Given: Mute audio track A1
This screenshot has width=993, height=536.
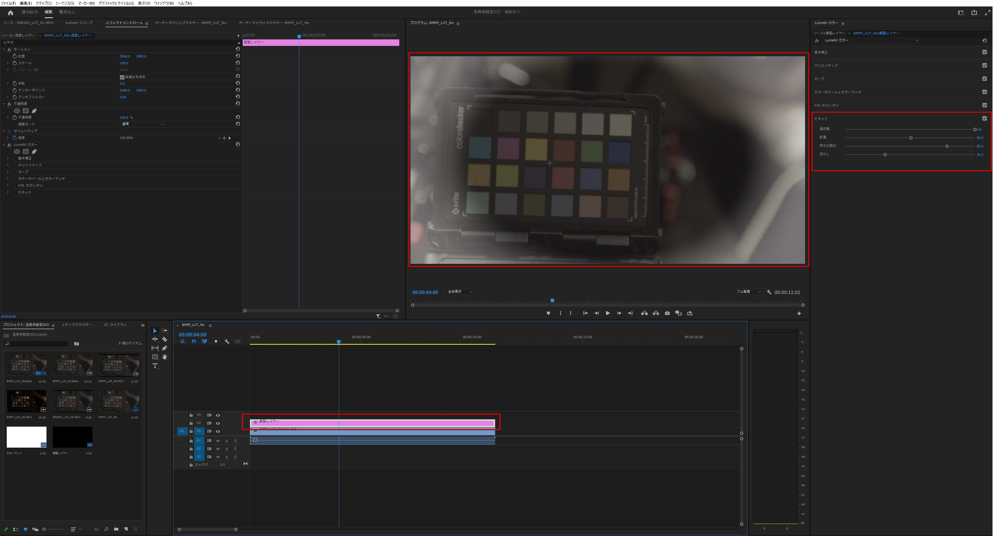Looking at the screenshot, I should (218, 441).
